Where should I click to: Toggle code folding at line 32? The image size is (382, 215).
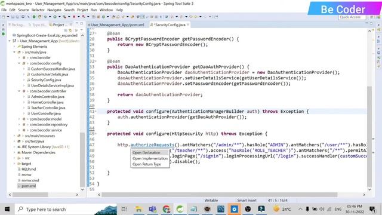95,61
